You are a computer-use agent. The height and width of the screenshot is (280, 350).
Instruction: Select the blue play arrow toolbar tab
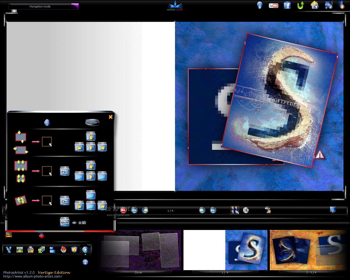coord(85,249)
